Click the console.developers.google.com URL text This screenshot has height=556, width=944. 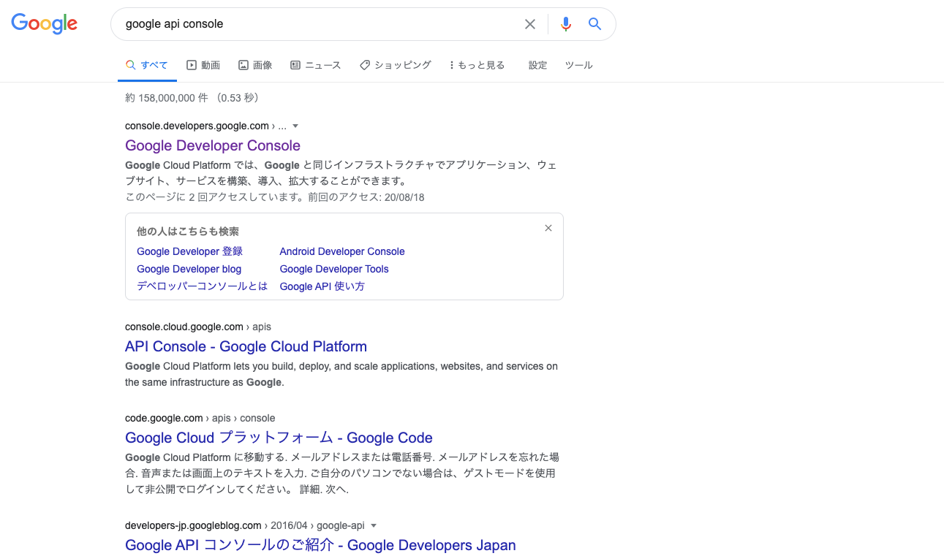pyautogui.click(x=197, y=126)
